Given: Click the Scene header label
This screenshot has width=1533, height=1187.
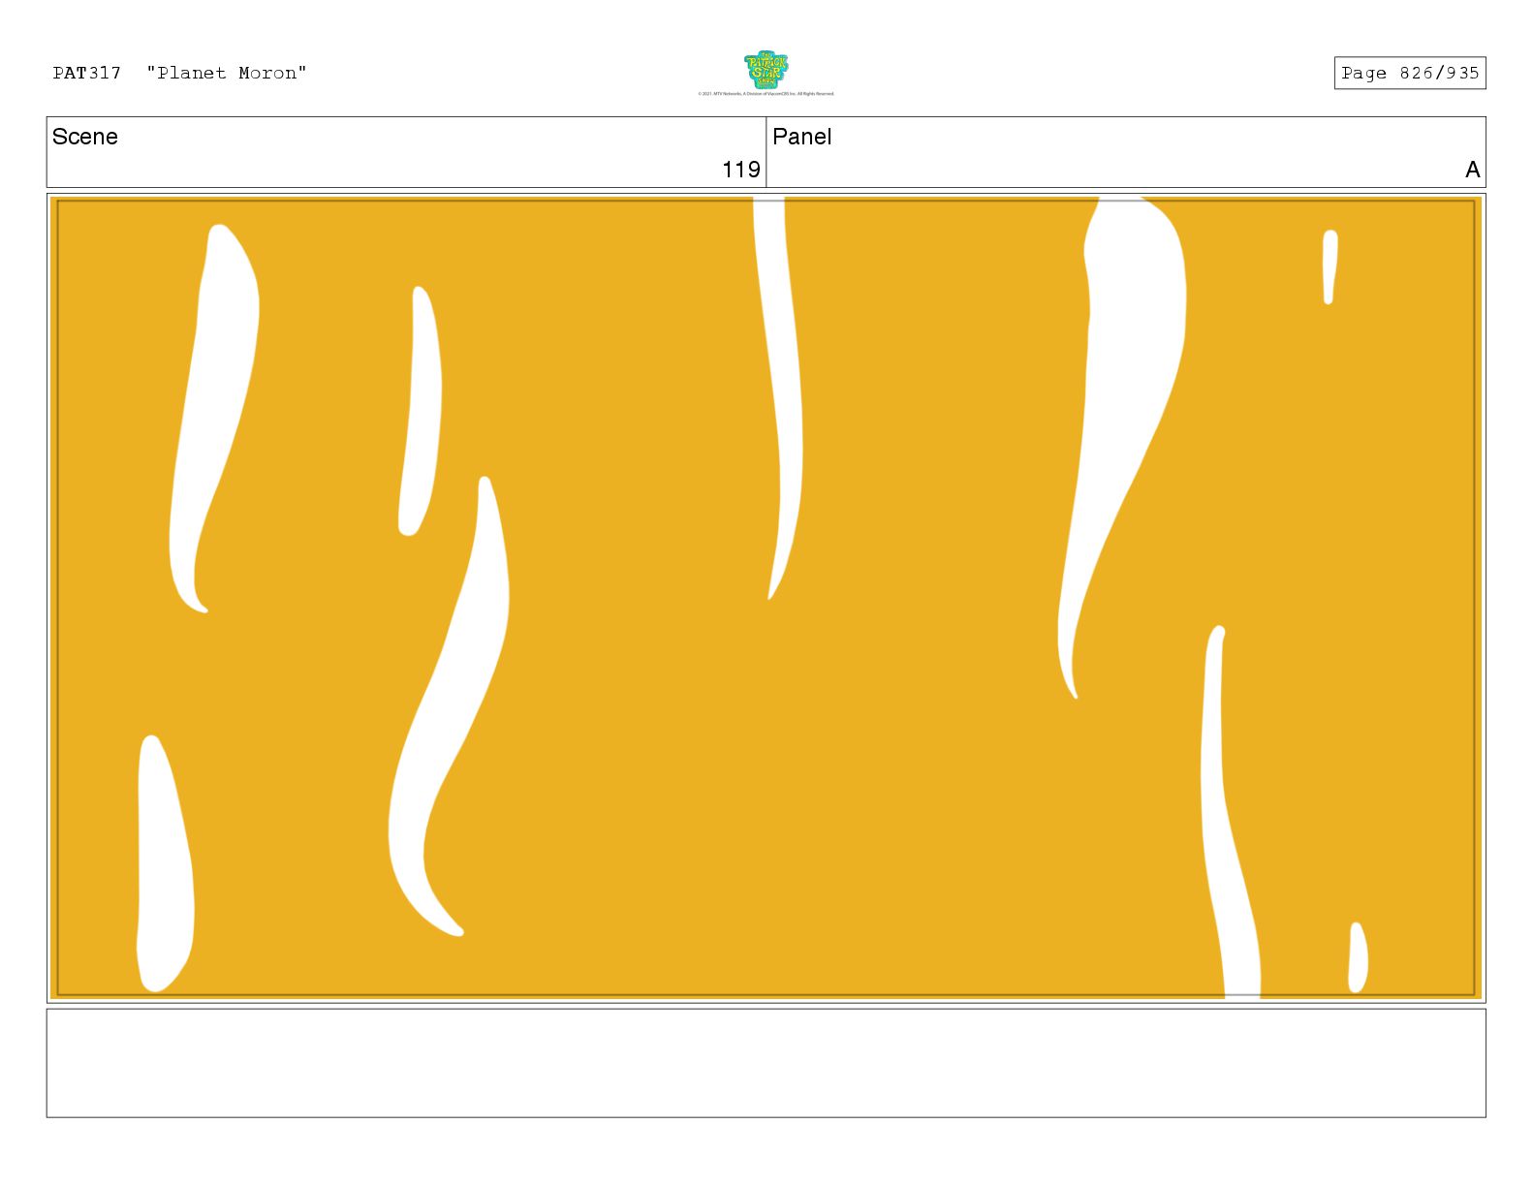Looking at the screenshot, I should 85,137.
